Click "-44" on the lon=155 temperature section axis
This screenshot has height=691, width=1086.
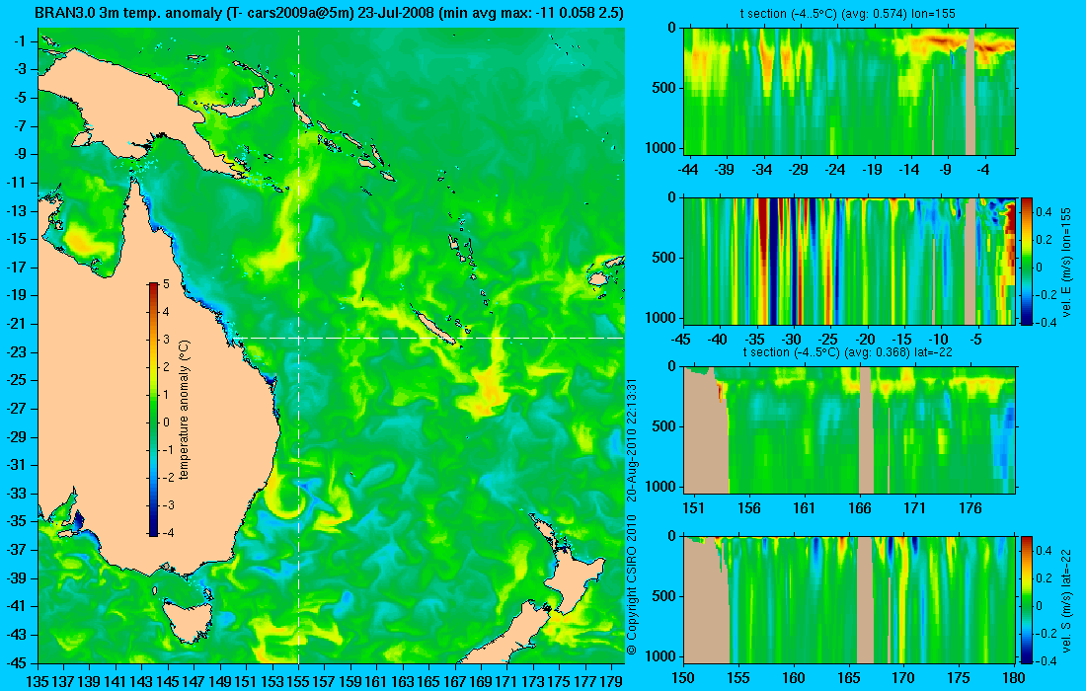pyautogui.click(x=688, y=169)
